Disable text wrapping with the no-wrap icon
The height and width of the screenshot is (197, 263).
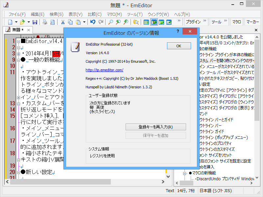click(x=146, y=22)
